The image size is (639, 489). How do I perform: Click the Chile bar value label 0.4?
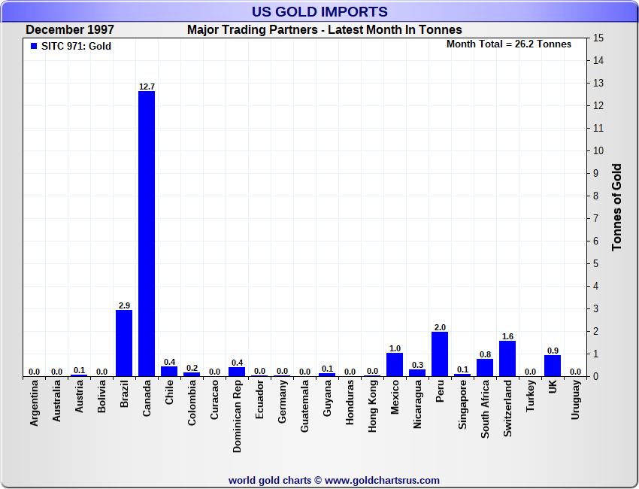(x=170, y=362)
